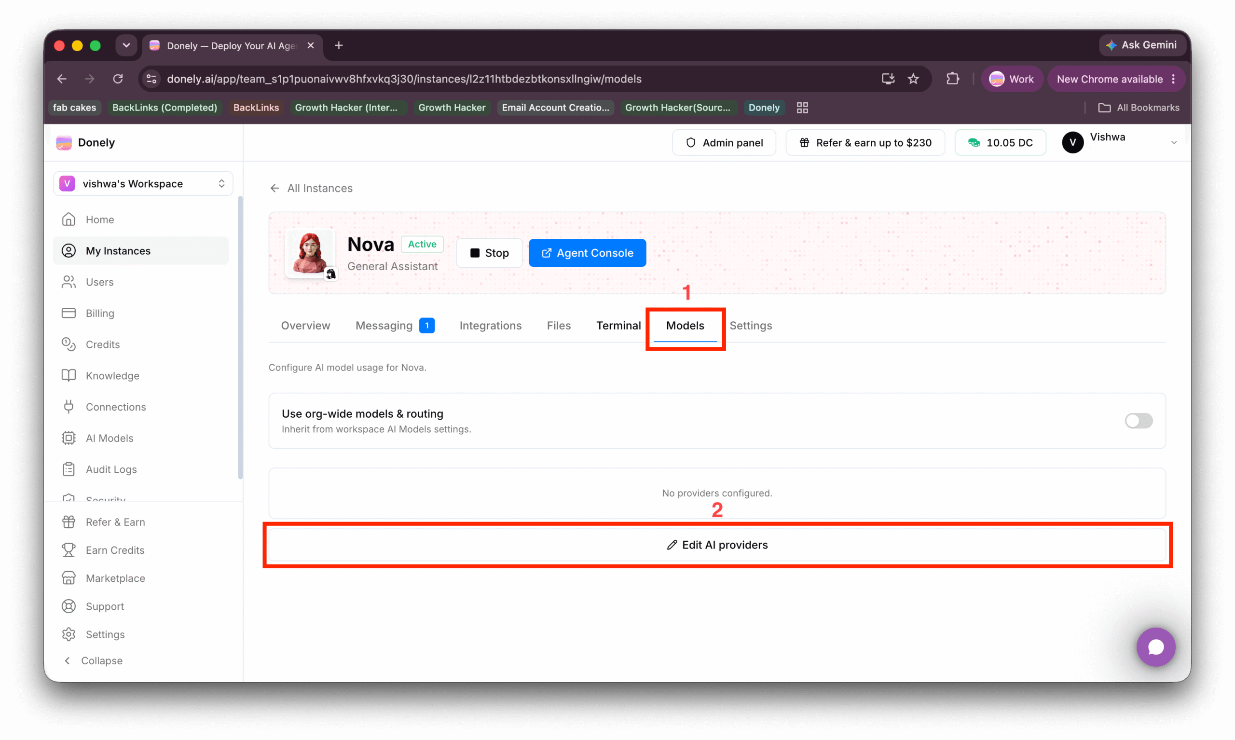Open Growth Hacker bookmark
This screenshot has width=1235, height=740.
pyautogui.click(x=451, y=108)
